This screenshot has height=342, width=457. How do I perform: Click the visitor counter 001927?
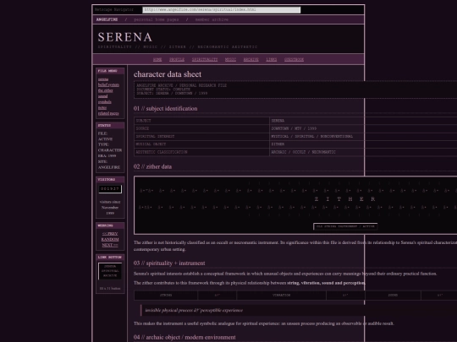(110, 189)
